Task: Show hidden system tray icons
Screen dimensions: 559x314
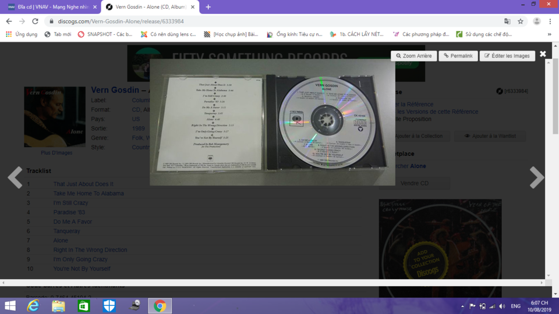Action: click(x=462, y=306)
